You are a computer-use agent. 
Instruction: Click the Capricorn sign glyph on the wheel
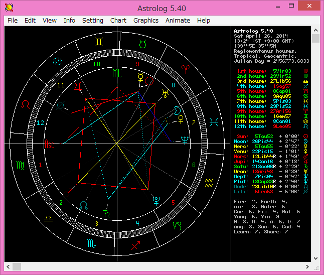pos(177,226)
